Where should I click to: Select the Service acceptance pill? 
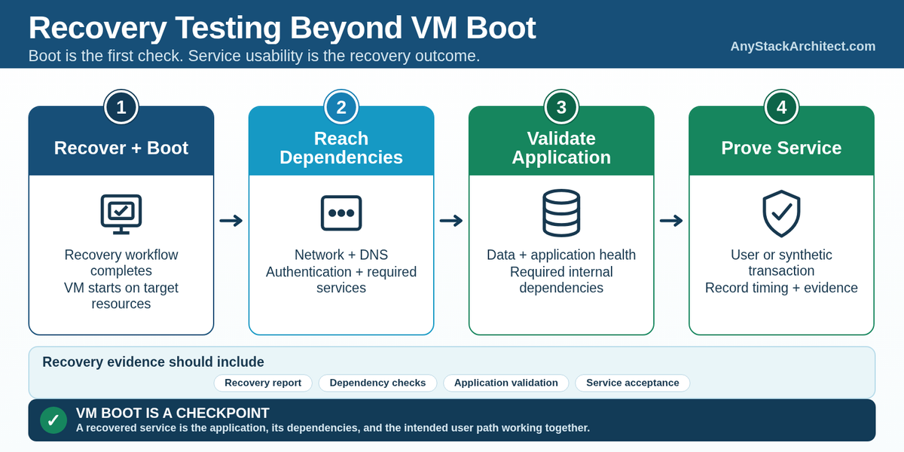(633, 383)
